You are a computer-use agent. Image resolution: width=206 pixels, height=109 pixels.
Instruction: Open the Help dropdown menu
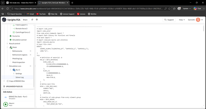(182, 20)
